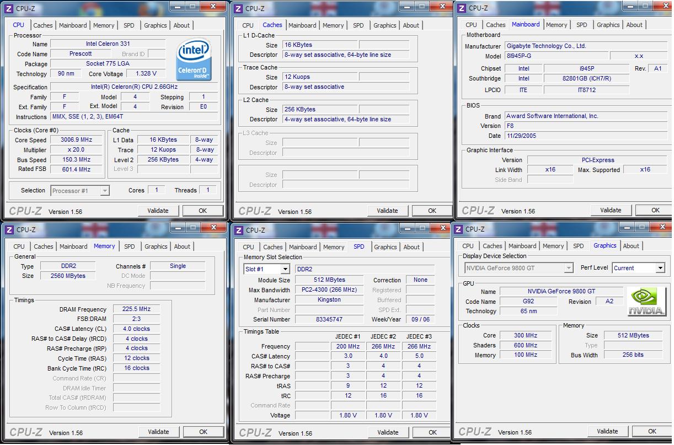Click CPU-Z title icon of CPU tab window
Screen dimensions: 674x445
click(9, 8)
